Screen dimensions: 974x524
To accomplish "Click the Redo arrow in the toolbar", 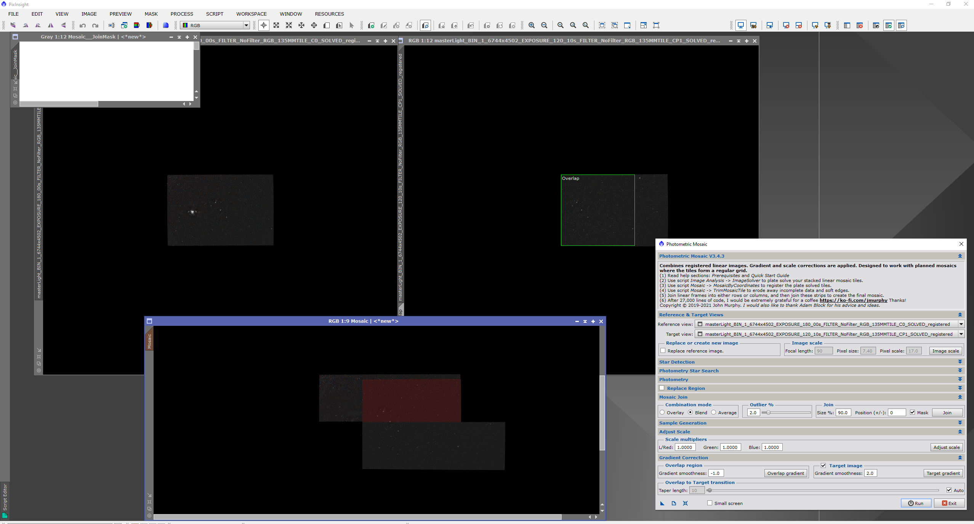I will point(95,26).
